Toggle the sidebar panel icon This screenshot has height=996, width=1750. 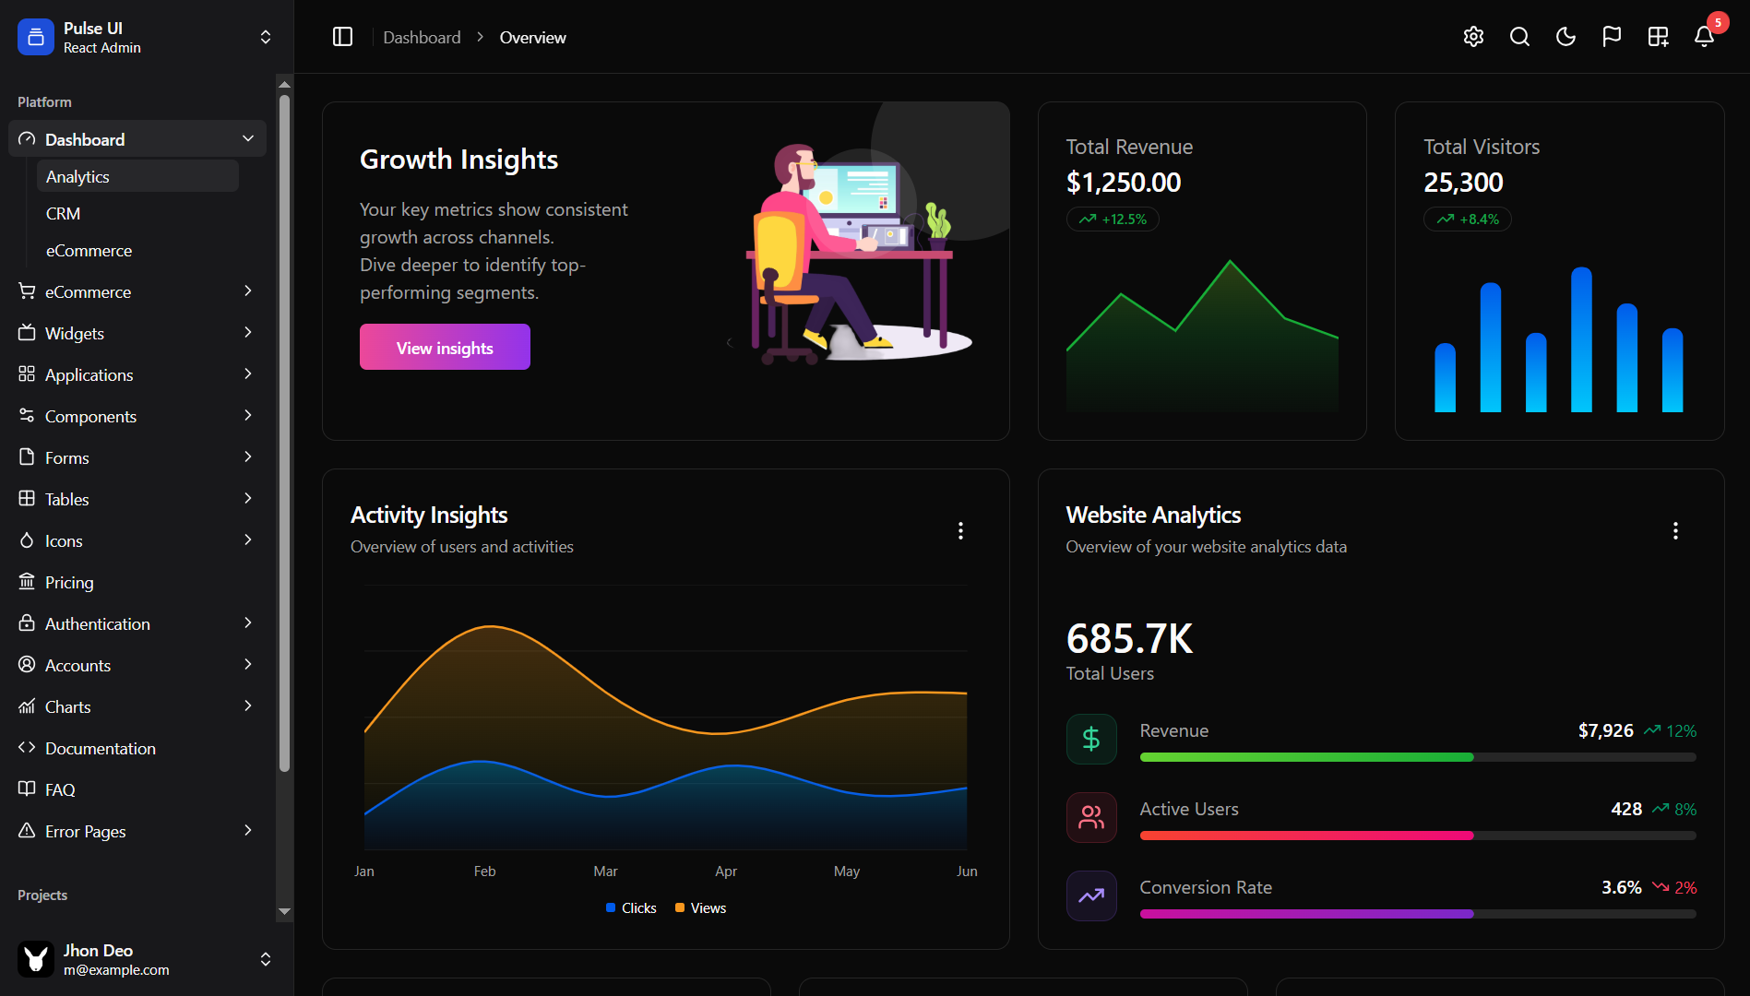click(x=342, y=37)
